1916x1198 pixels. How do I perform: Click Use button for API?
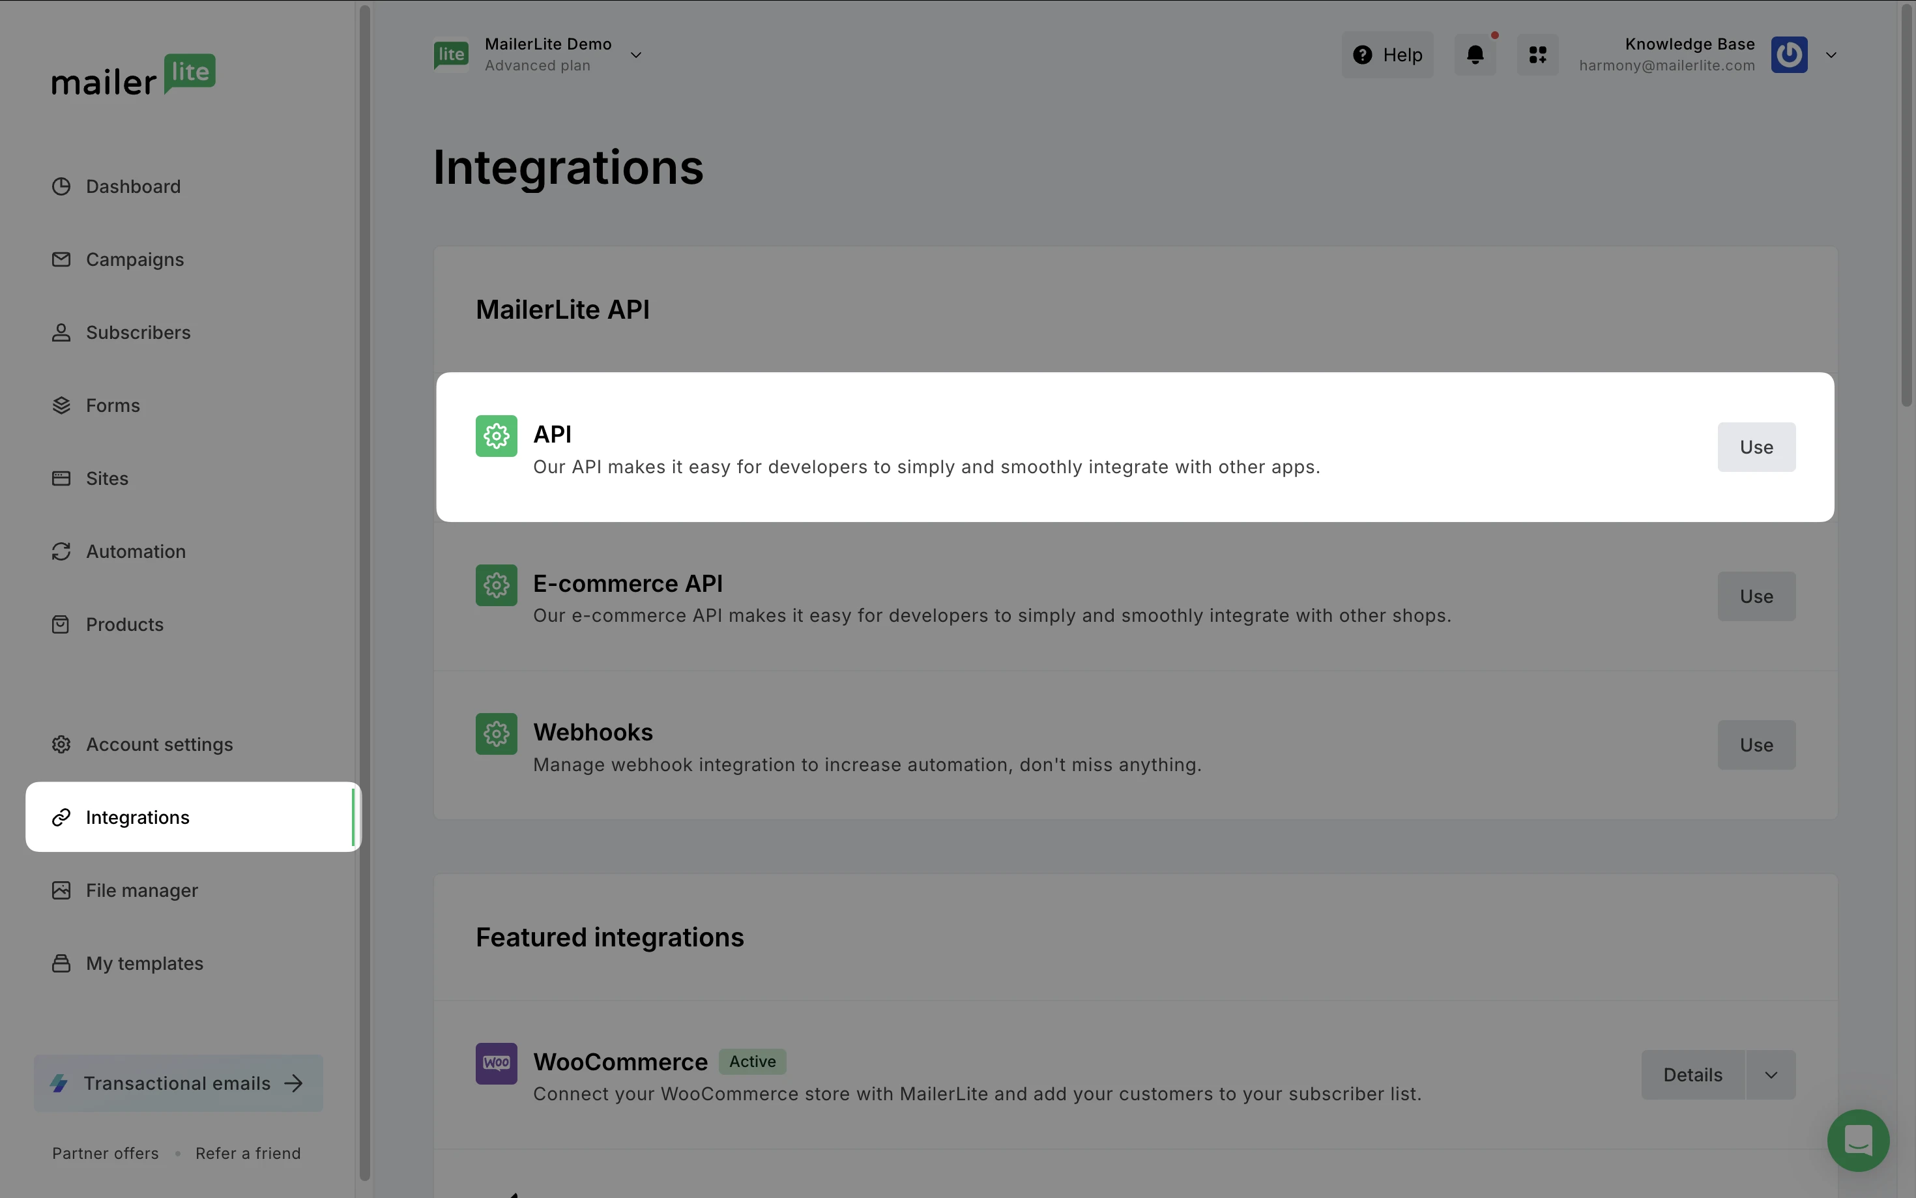click(1756, 447)
